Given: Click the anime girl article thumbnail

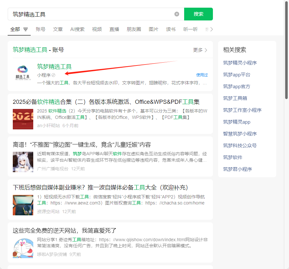Looking at the screenshot, I should (x=23, y=162).
